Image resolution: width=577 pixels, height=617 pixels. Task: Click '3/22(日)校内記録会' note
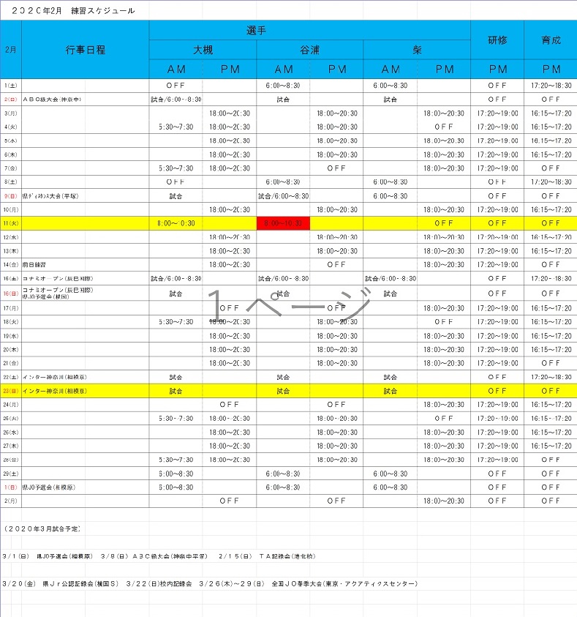pos(159,584)
